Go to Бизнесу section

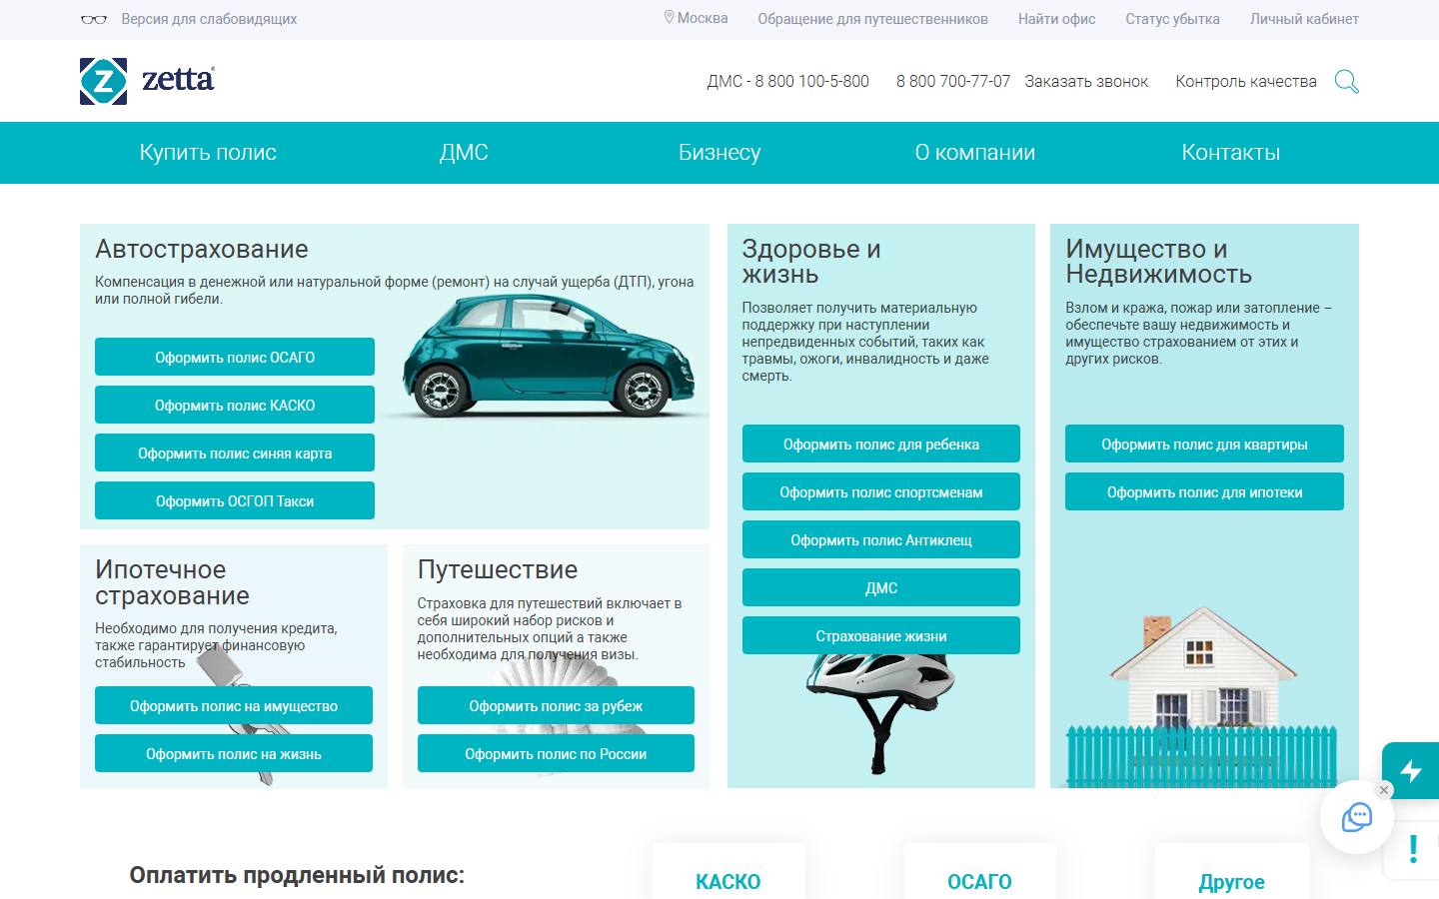coord(719,153)
